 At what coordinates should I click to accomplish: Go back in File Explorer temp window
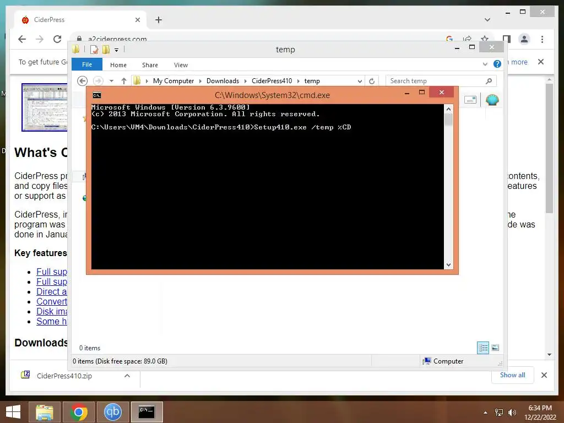[x=83, y=81]
